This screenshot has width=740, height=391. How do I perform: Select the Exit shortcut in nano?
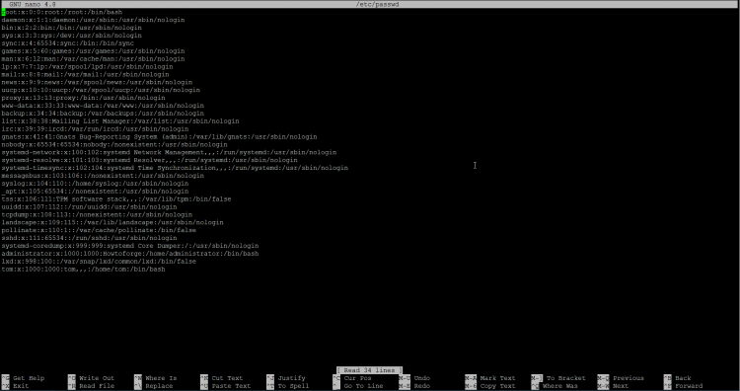tap(15, 386)
